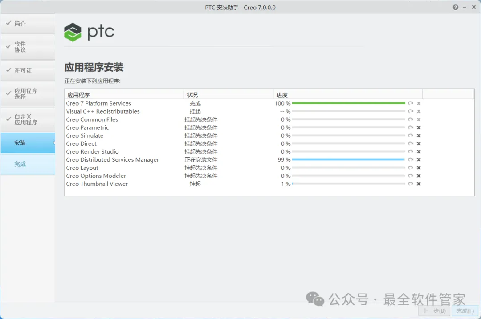The width and height of the screenshot is (481, 319).
Task: Cancel Creo Render Studio installation
Action: click(419, 151)
